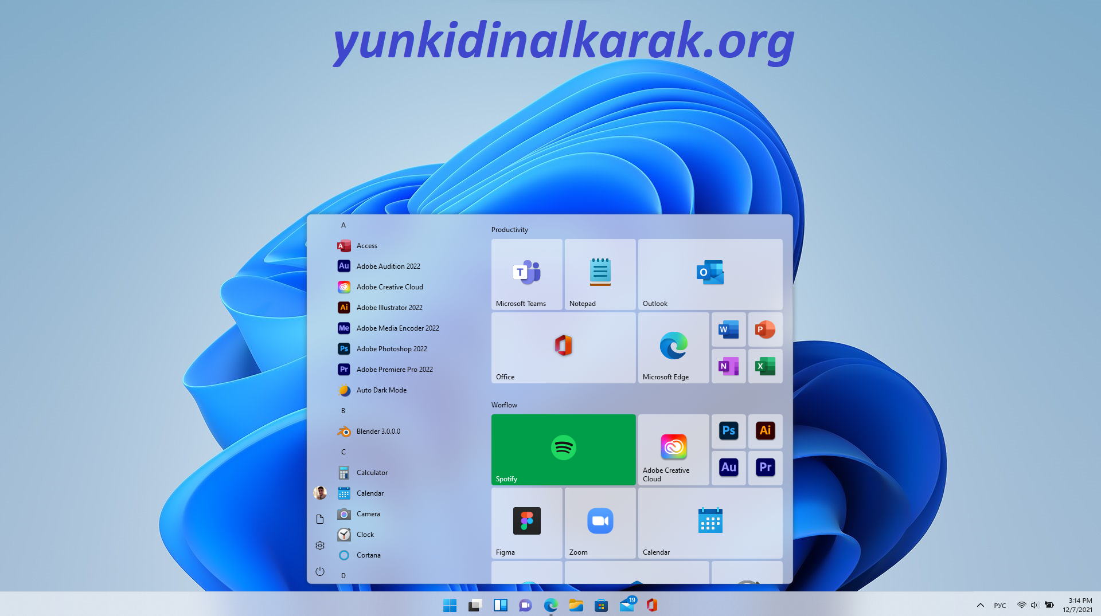Image resolution: width=1101 pixels, height=616 pixels.
Task: Launch Microsoft Edge tile
Action: click(673, 348)
